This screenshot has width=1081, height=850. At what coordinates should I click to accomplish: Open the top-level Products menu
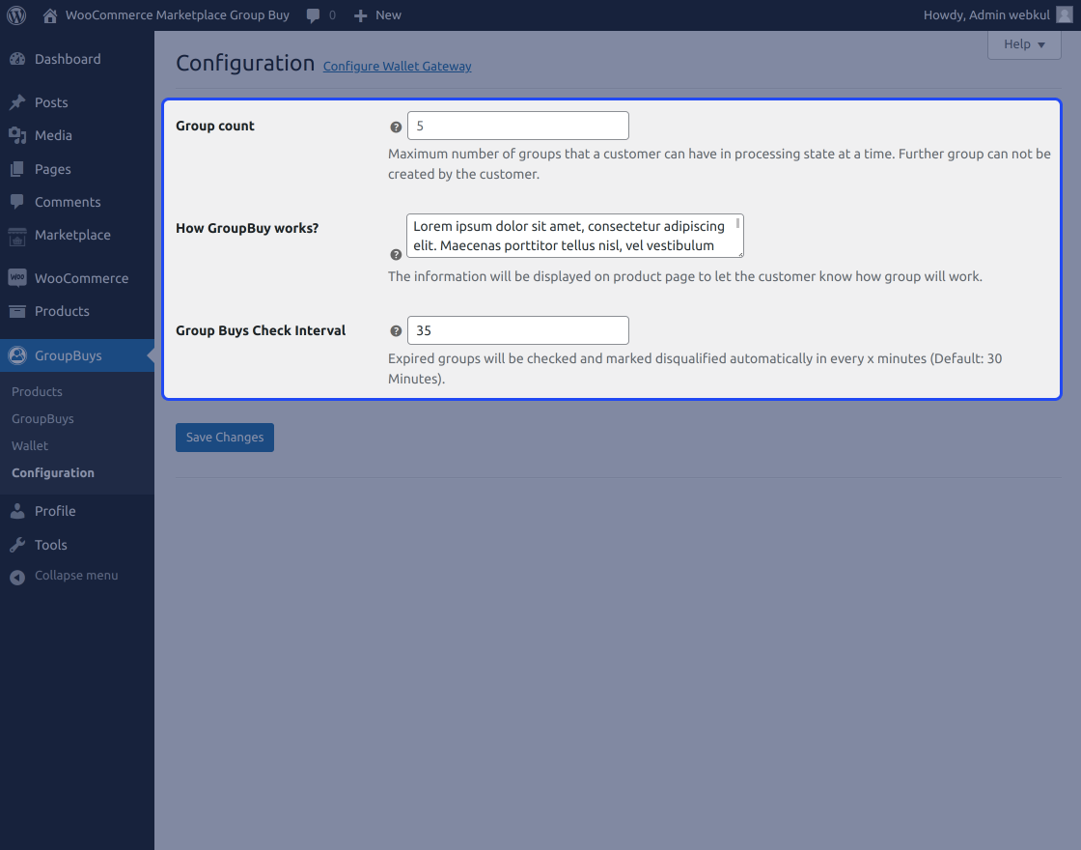click(62, 311)
